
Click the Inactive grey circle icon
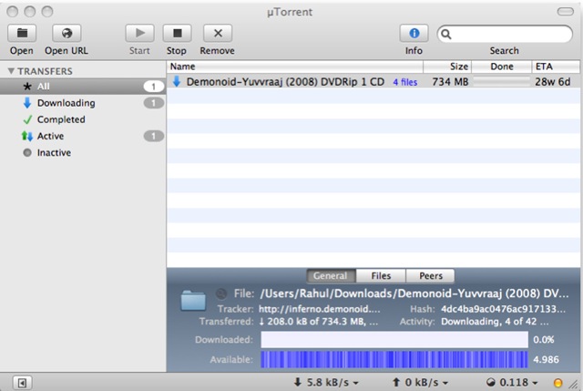(27, 152)
